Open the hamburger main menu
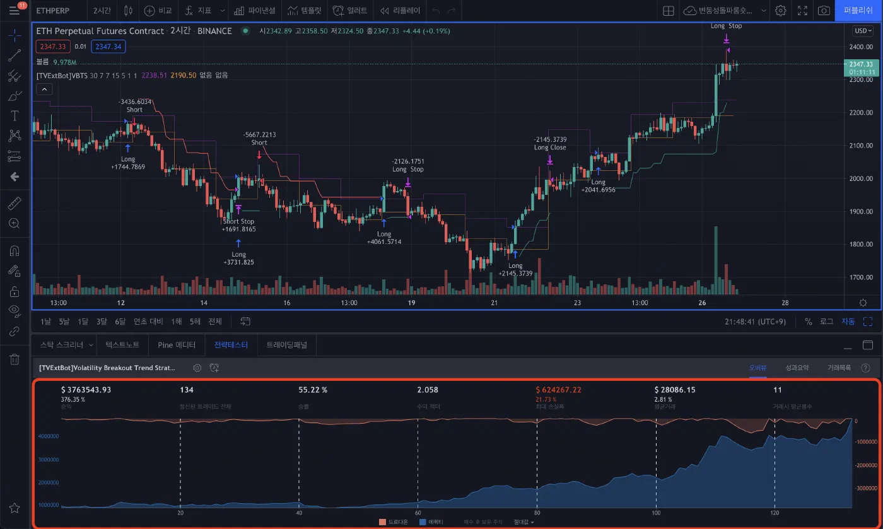This screenshot has width=883, height=529. [x=14, y=11]
